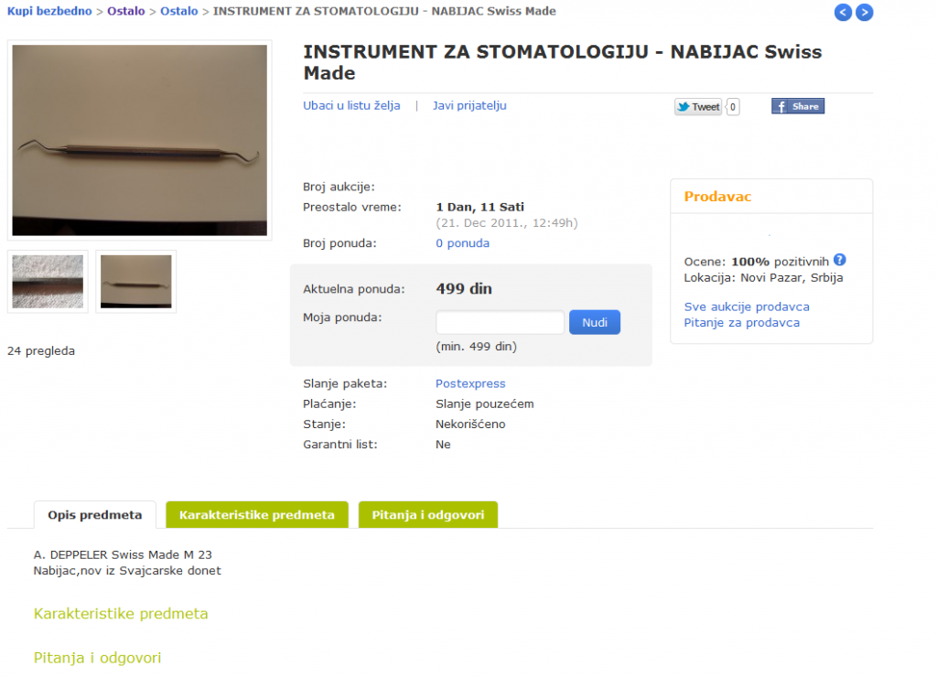
Task: Open the help icon next to seller rating
Action: (x=840, y=260)
